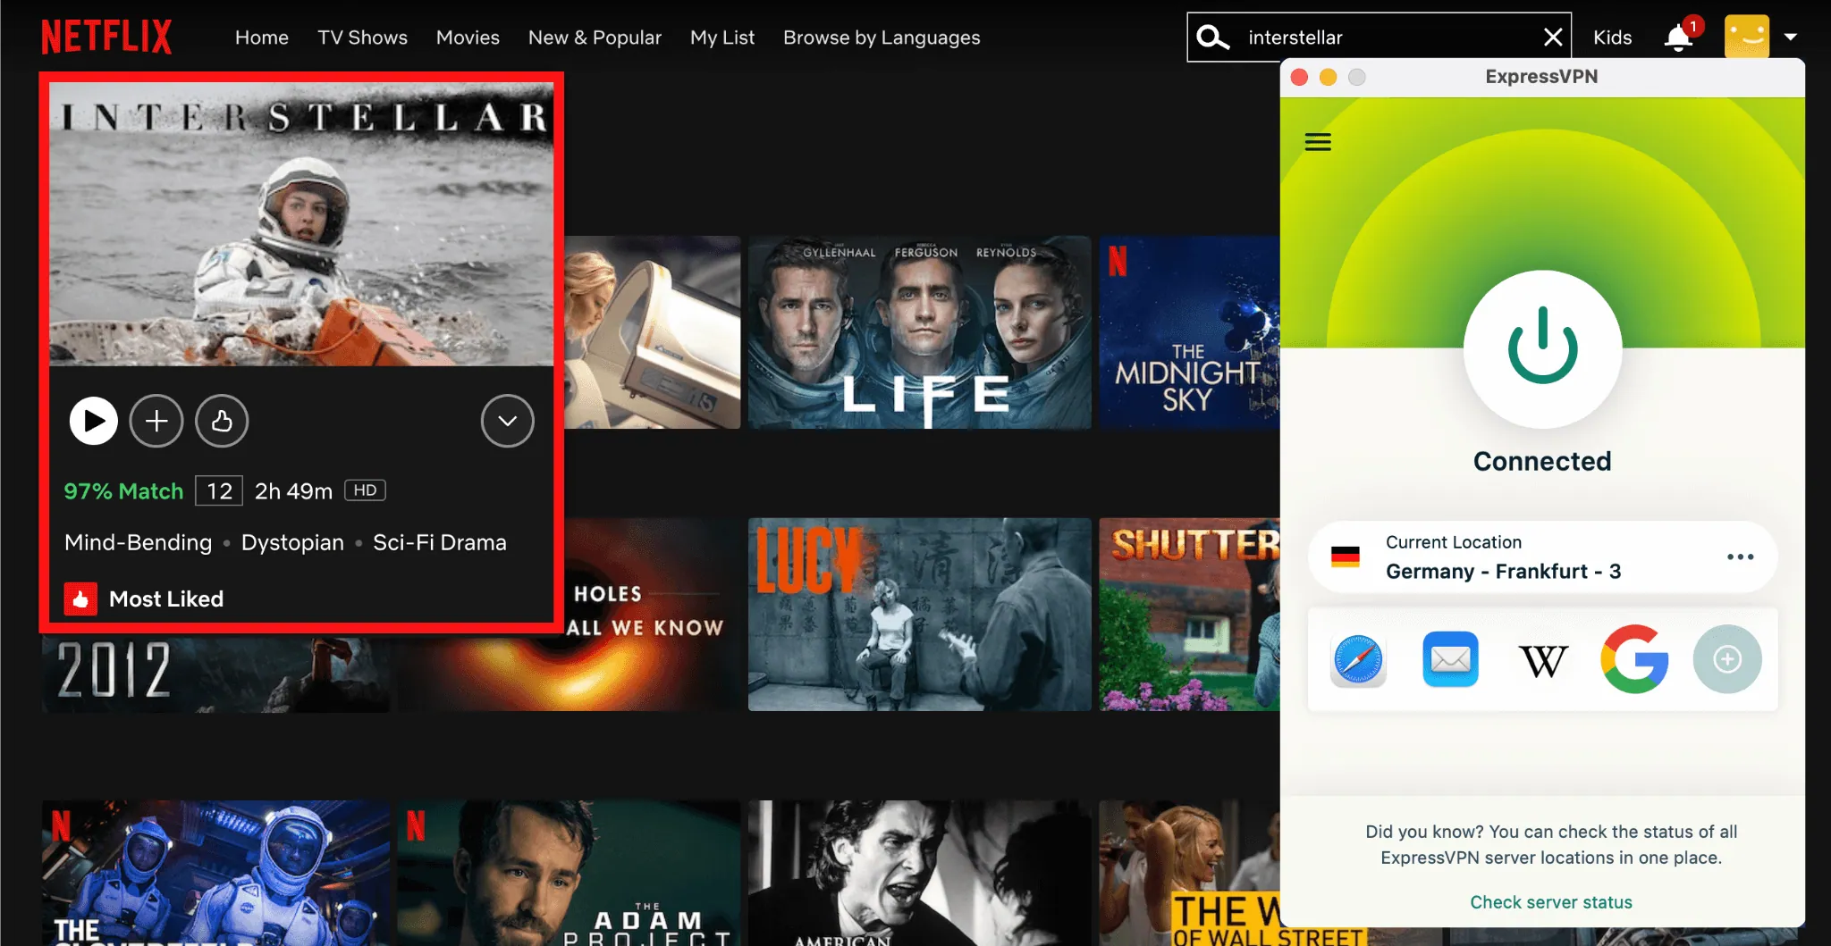Open The Adam Project thumbnail
This screenshot has width=1831, height=946.
pos(570,873)
